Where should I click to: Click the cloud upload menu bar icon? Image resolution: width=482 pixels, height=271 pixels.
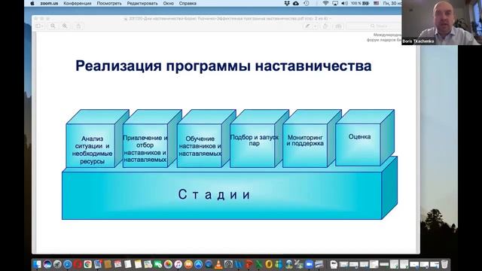tap(296, 3)
